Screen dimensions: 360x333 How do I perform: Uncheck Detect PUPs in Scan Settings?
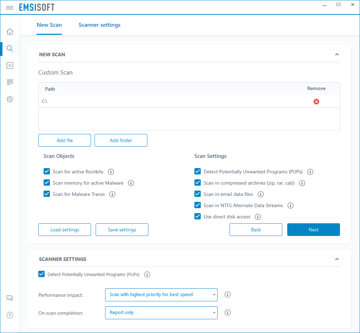(198, 171)
